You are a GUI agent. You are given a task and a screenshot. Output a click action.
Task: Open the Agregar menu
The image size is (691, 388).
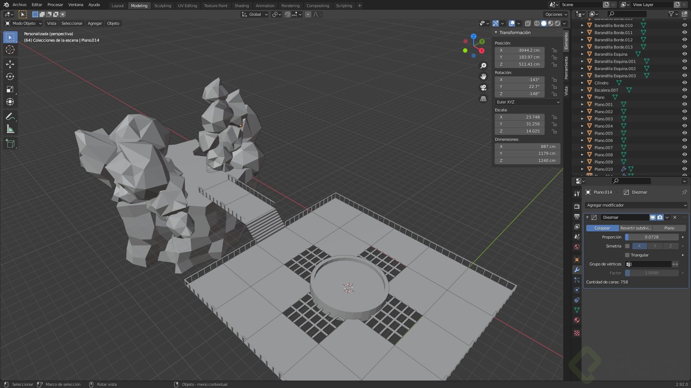(95, 23)
